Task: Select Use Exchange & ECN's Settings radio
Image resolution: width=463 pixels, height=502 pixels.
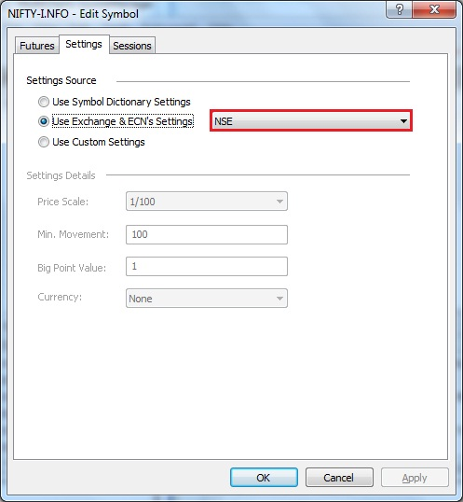Action: tap(44, 121)
